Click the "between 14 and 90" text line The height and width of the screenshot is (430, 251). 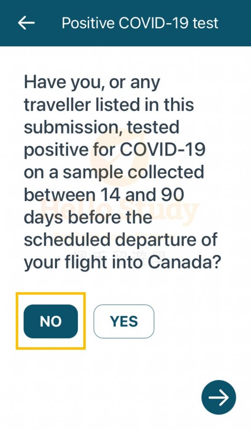pos(104,195)
